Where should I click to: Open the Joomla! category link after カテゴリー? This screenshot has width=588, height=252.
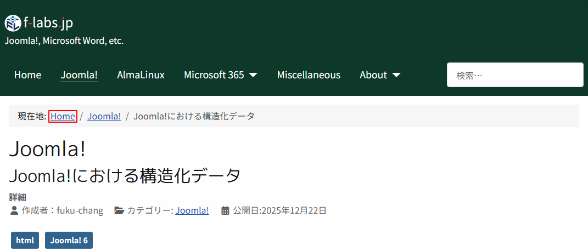[x=192, y=210]
